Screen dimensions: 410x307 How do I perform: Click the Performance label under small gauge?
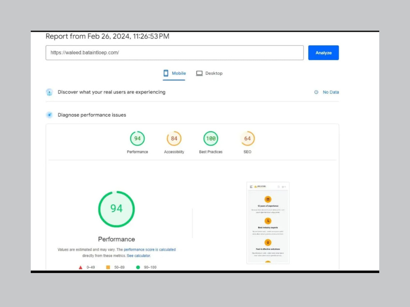point(137,152)
